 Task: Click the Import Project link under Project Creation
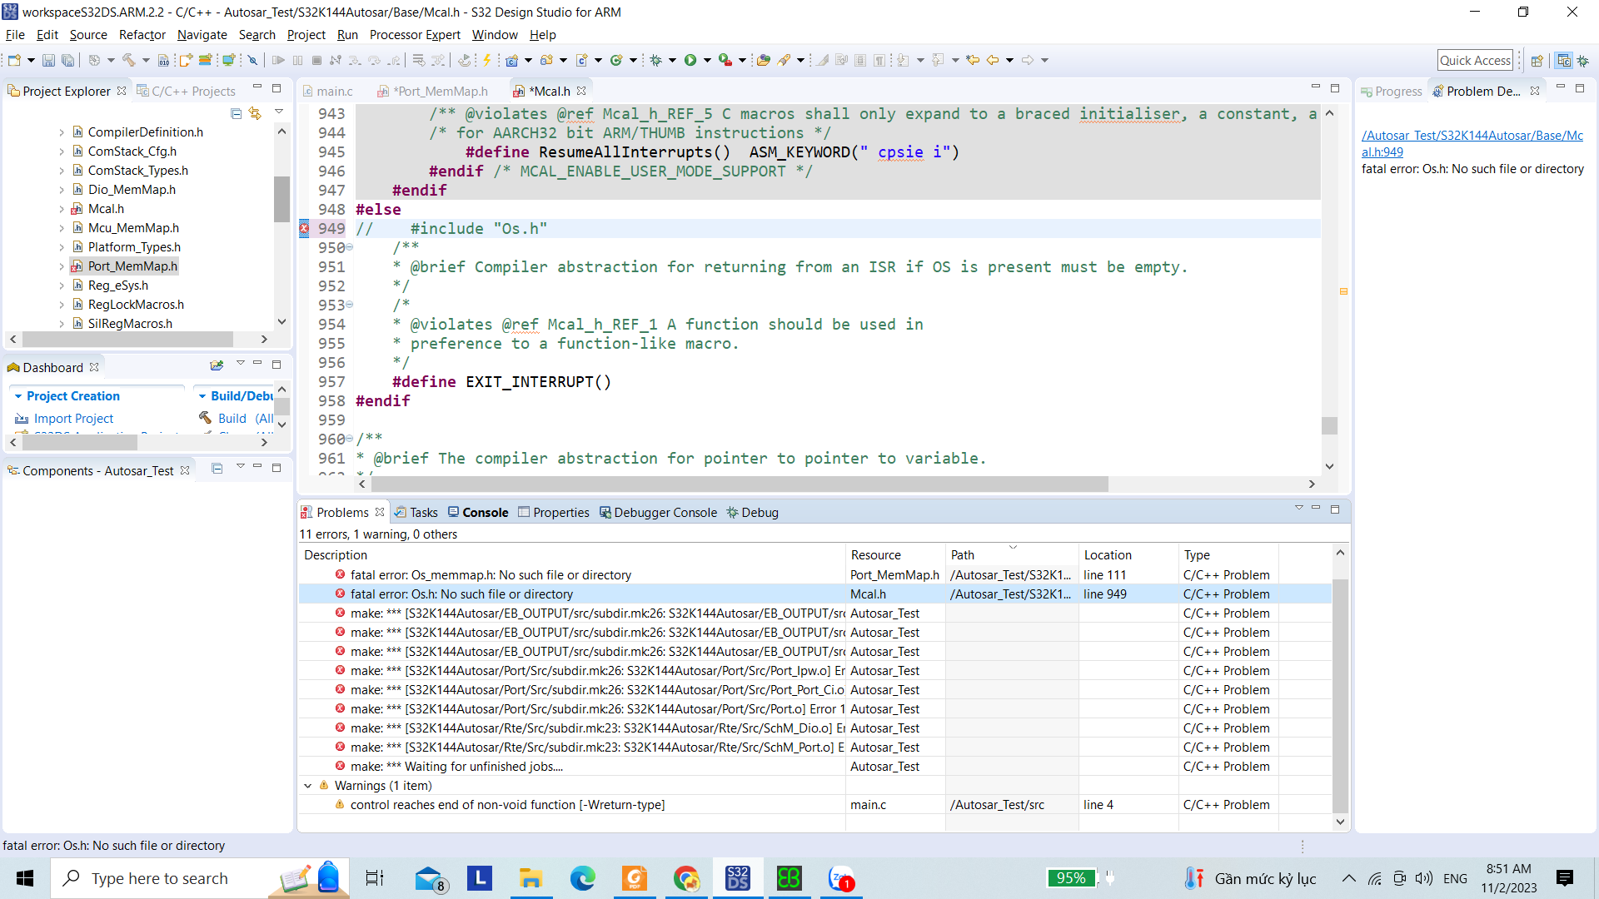pyautogui.click(x=72, y=418)
